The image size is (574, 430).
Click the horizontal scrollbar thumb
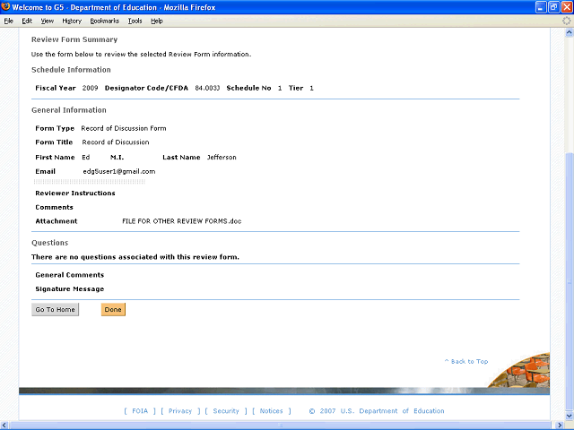(x=280, y=426)
